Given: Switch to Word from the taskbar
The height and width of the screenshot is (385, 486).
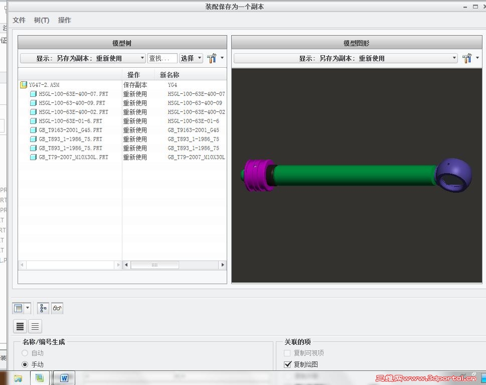Looking at the screenshot, I should point(64,378).
